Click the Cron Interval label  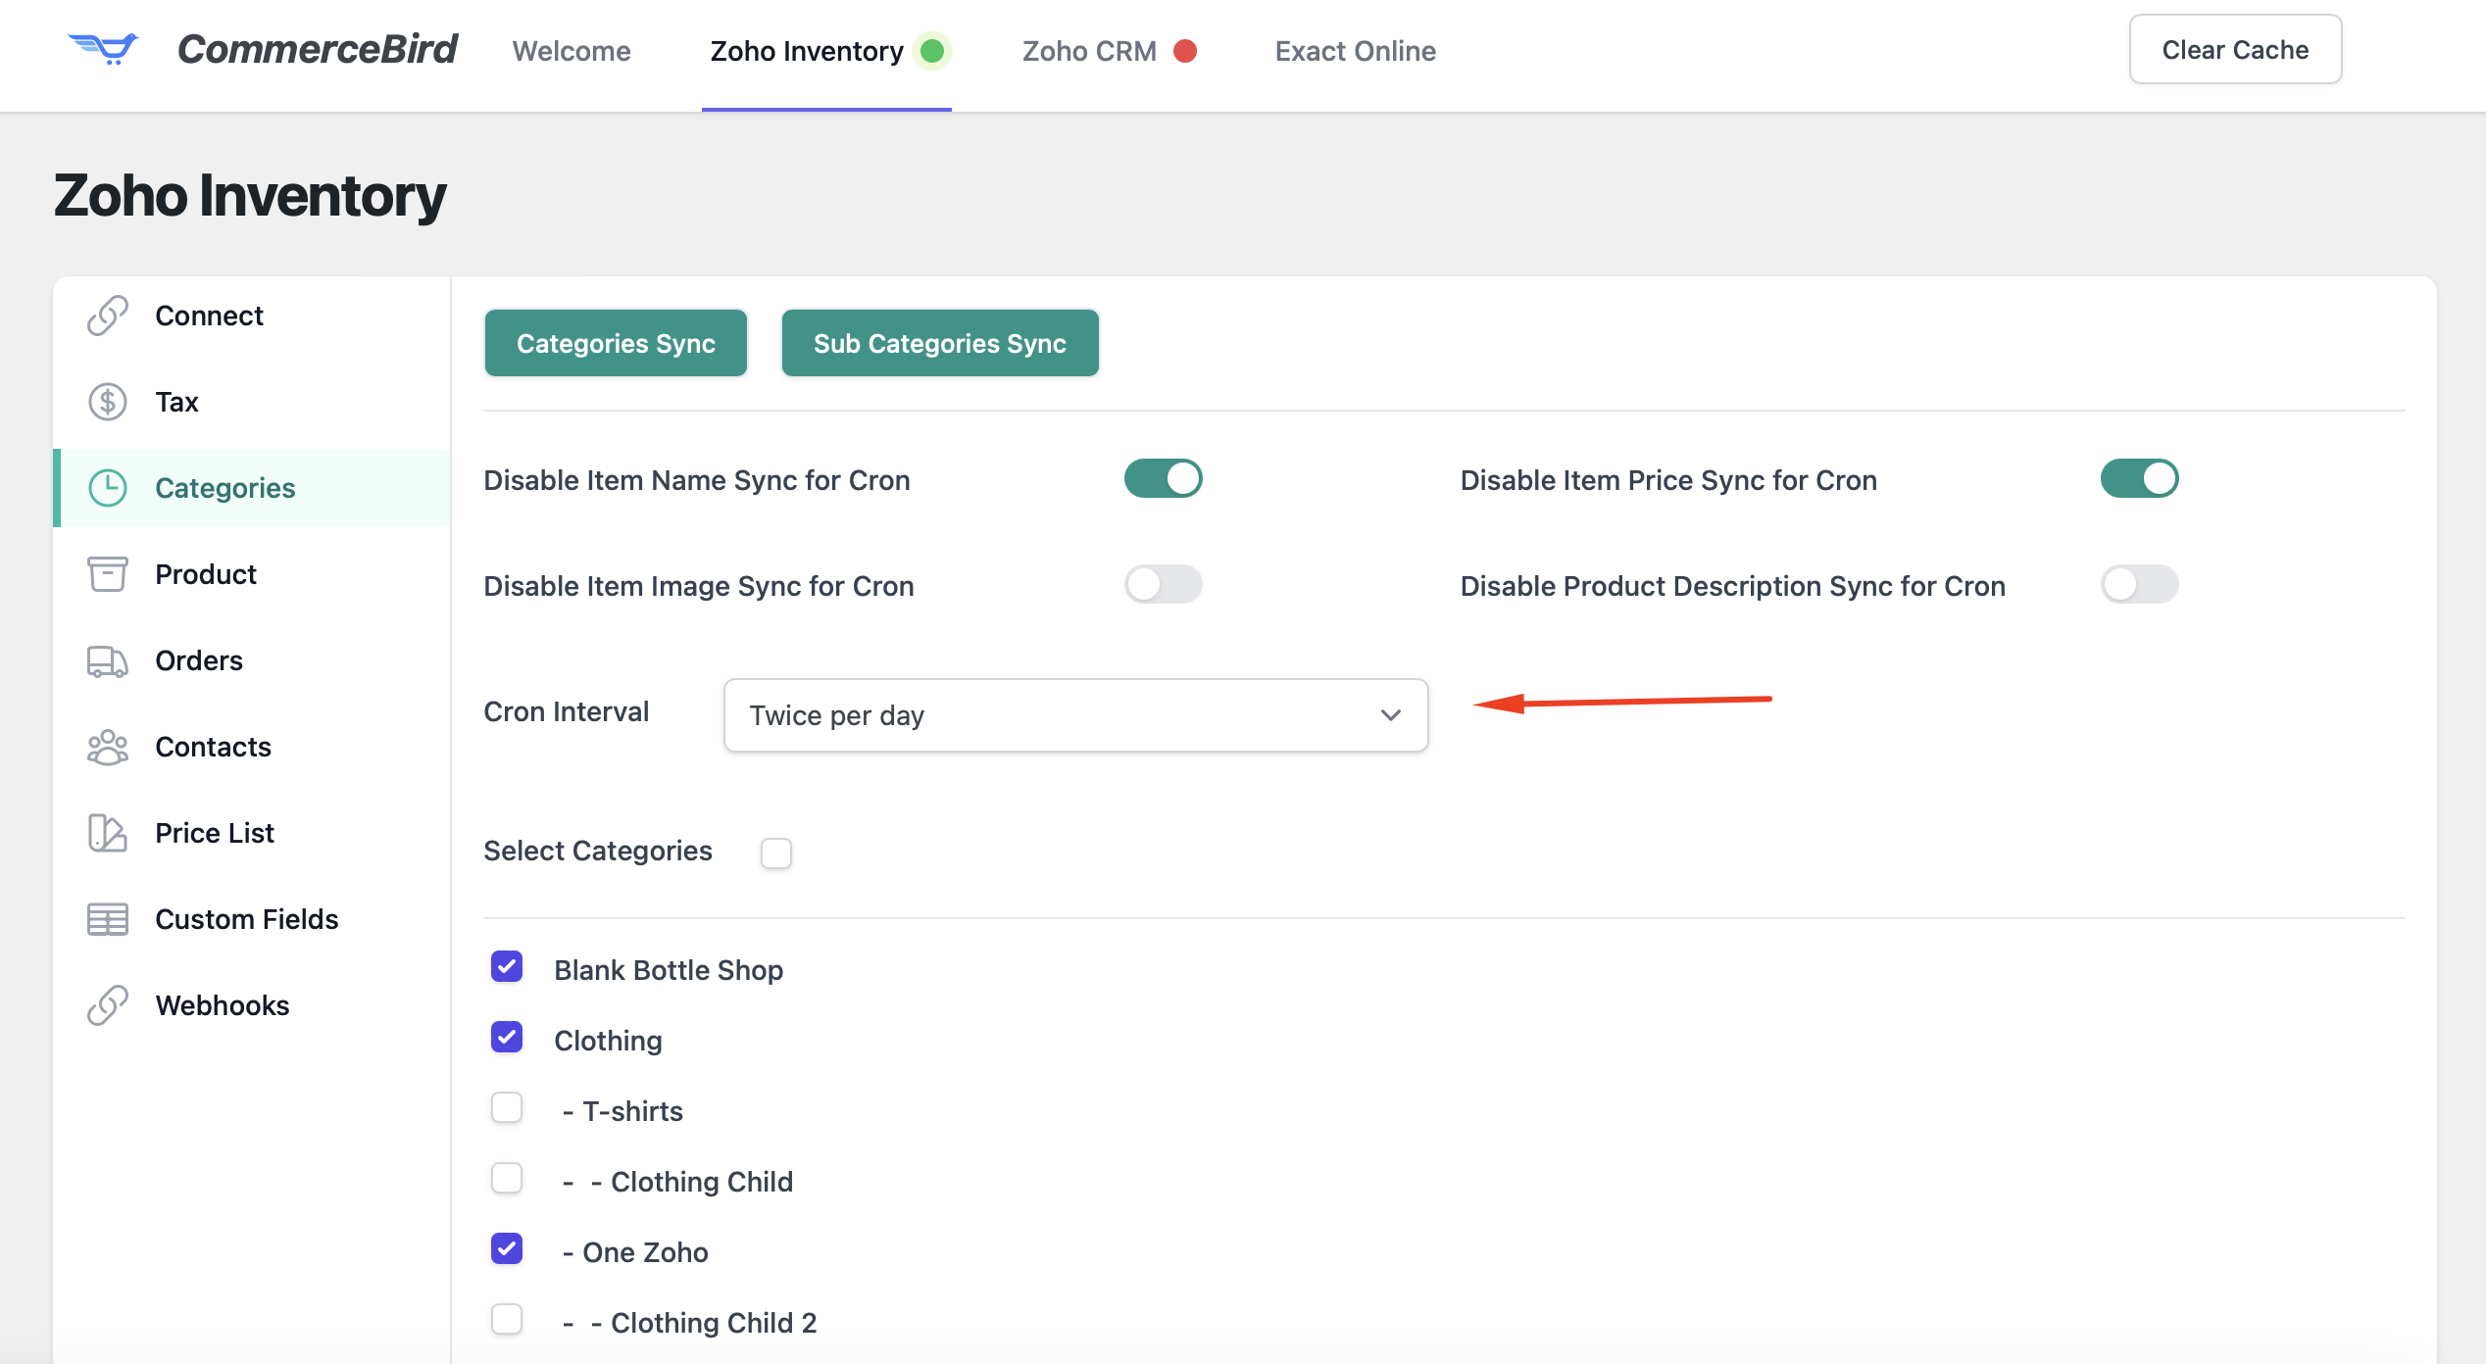[567, 711]
